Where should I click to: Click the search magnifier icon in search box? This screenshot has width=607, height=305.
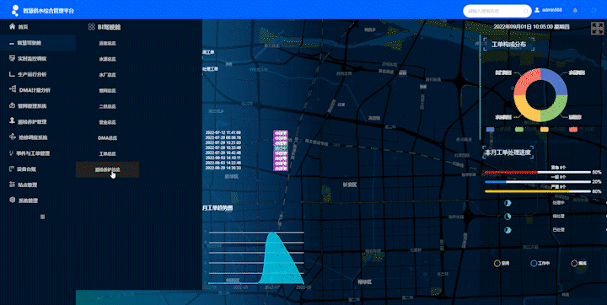[x=526, y=11]
